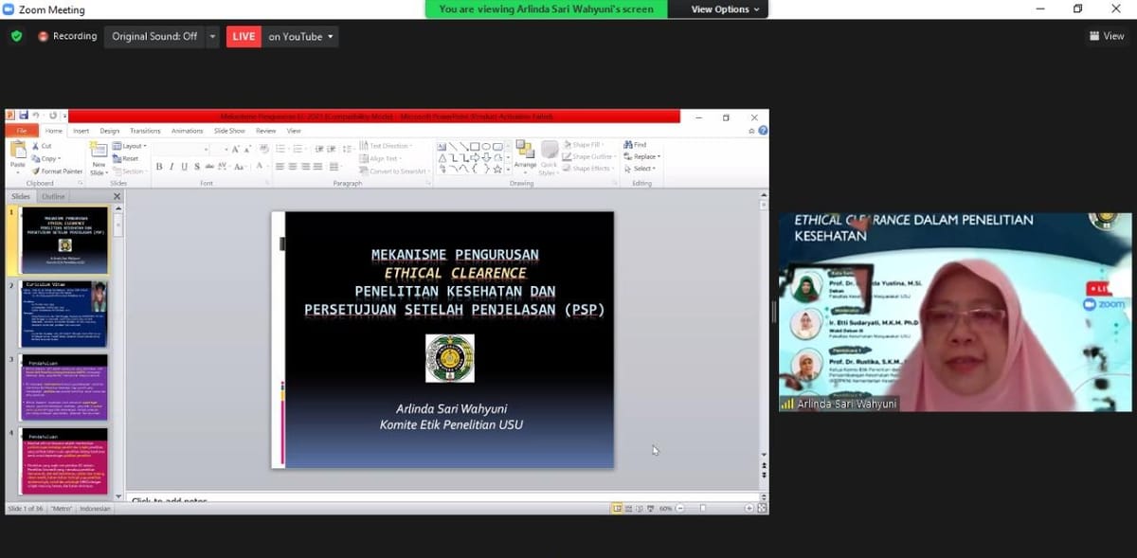Expand the View Options dropdown
The image size is (1137, 558).
click(726, 9)
